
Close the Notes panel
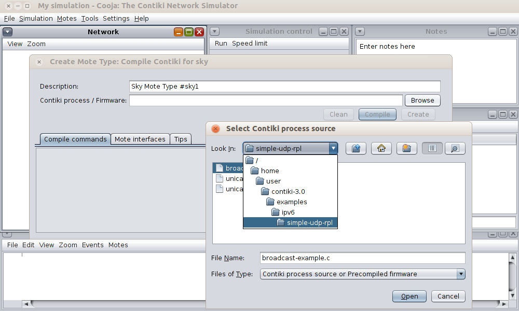[513, 32]
